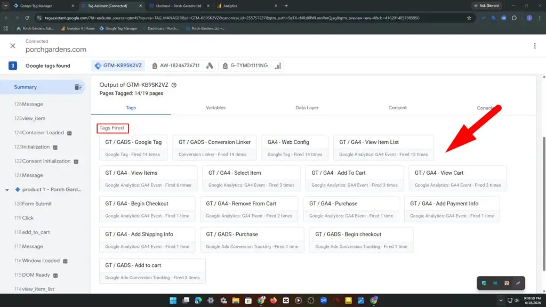Open the GT / GADS - Conversion Linker card
This screenshot has width=546, height=307.
[214, 148]
